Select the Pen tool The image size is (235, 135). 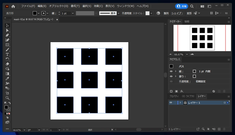coord(7,35)
